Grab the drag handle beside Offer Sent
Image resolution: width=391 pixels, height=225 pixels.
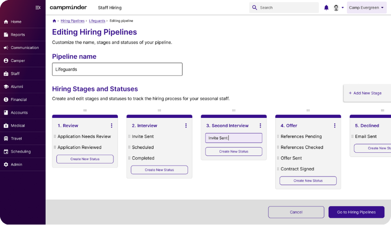click(x=278, y=158)
